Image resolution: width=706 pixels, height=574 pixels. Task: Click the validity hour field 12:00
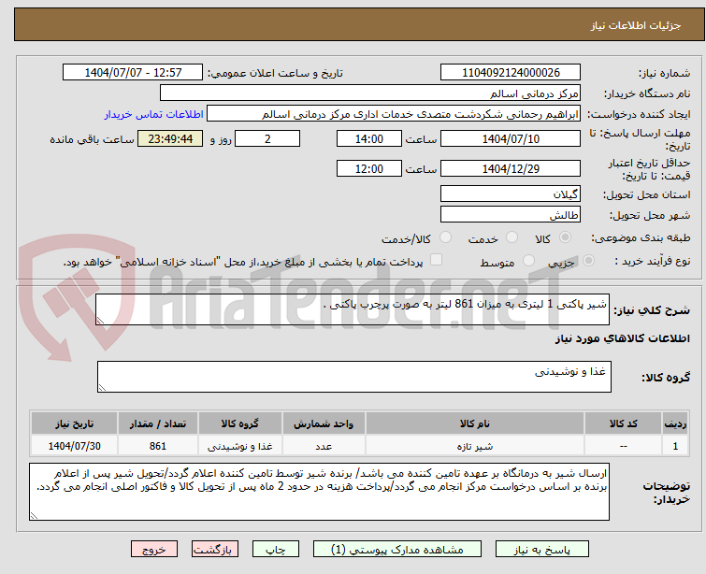(x=369, y=168)
